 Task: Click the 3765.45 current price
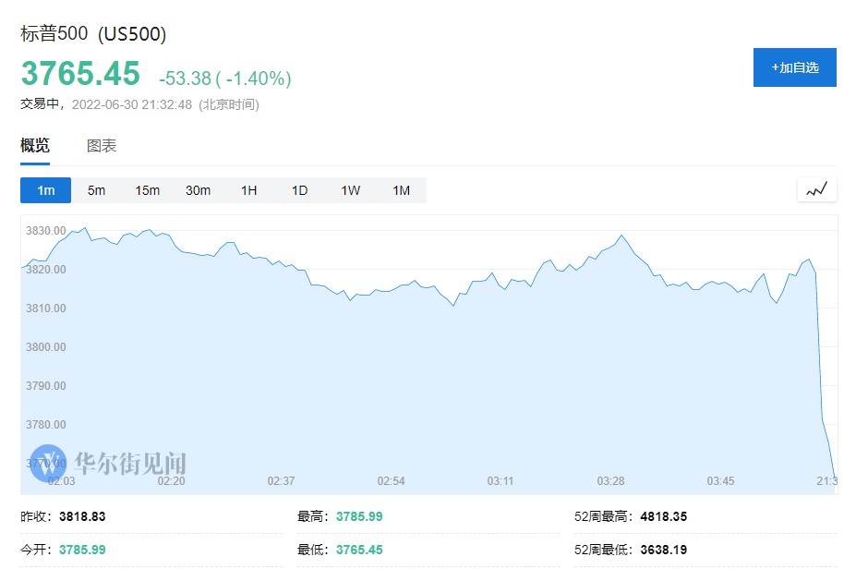tap(80, 73)
